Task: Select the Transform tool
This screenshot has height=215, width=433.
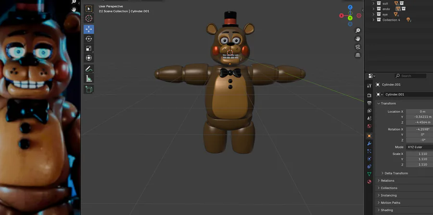Action: (x=89, y=58)
